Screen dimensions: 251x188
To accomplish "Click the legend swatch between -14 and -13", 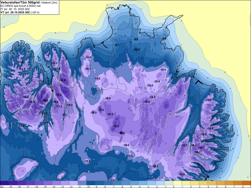I will tap(56, 183).
